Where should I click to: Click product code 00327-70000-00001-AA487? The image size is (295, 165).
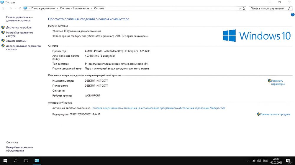(85, 114)
